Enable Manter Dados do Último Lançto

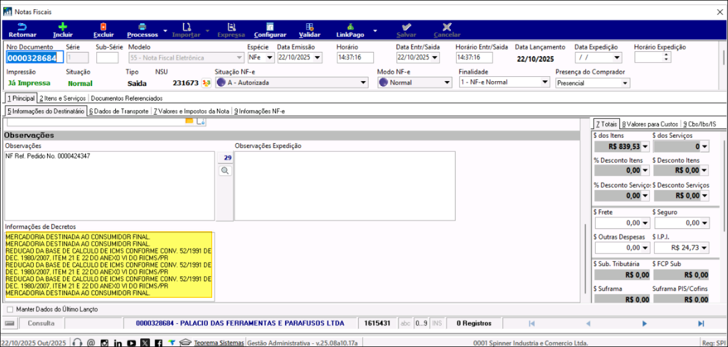10,310
